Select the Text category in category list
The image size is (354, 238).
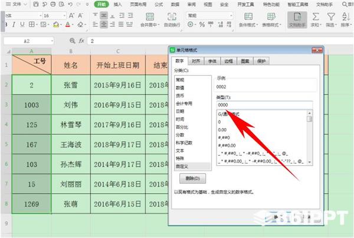(192, 151)
